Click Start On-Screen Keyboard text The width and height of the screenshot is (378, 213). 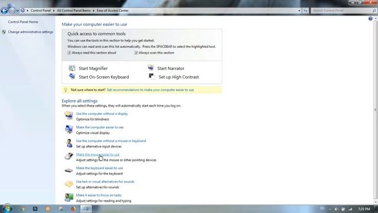tap(104, 77)
